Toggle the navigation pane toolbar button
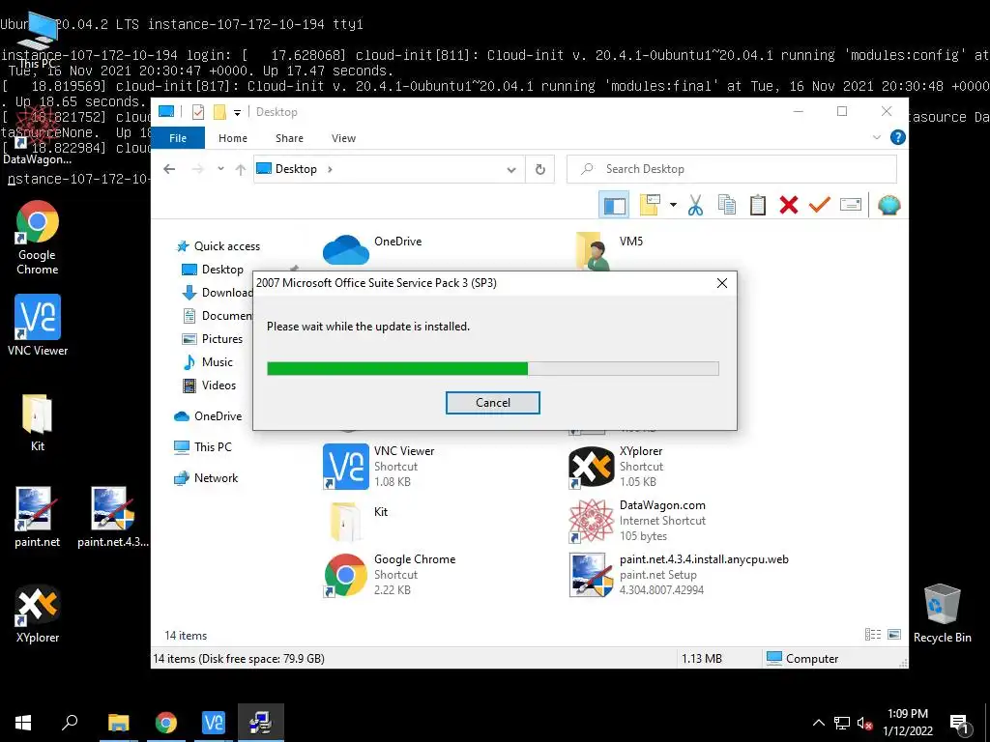Image resolution: width=990 pixels, height=742 pixels. tap(614, 205)
